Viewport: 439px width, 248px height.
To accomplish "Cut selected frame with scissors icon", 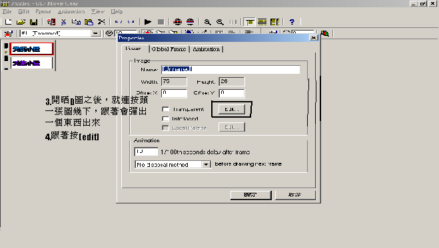I will (x=63, y=22).
